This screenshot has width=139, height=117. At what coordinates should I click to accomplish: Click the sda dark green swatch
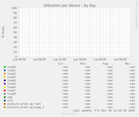pos(5,97)
